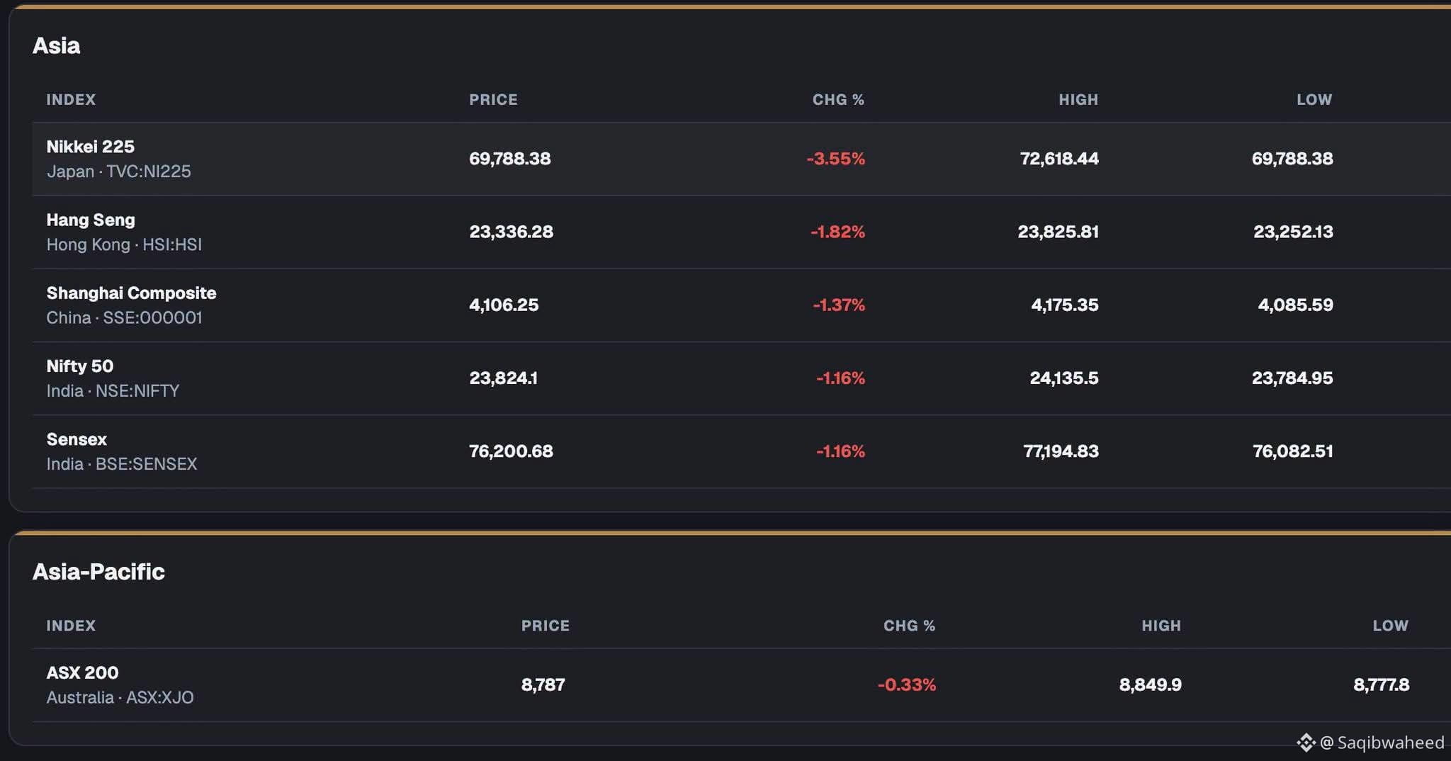
Task: Select the Sensex index name
Action: (77, 439)
